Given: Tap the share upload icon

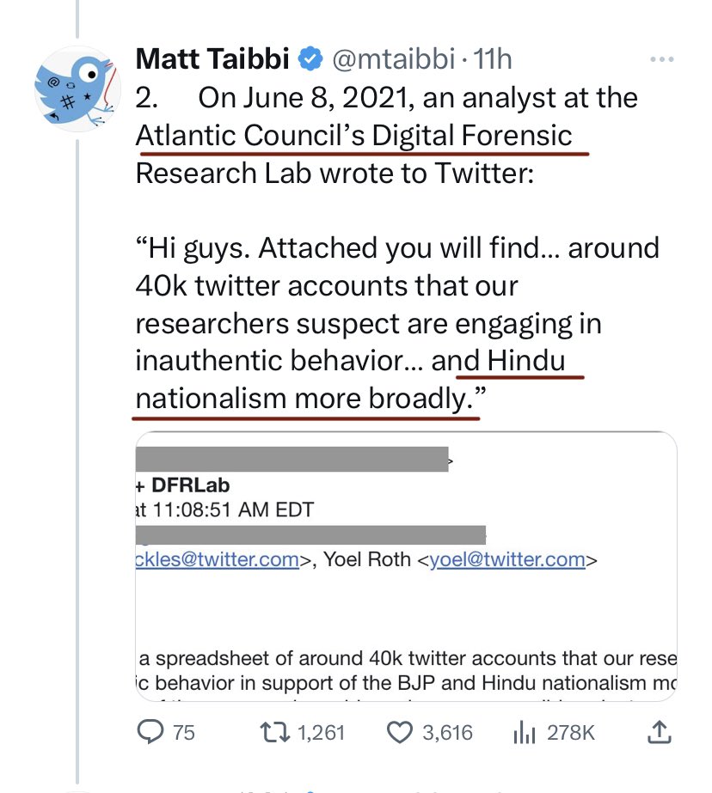Looking at the screenshot, I should [660, 732].
